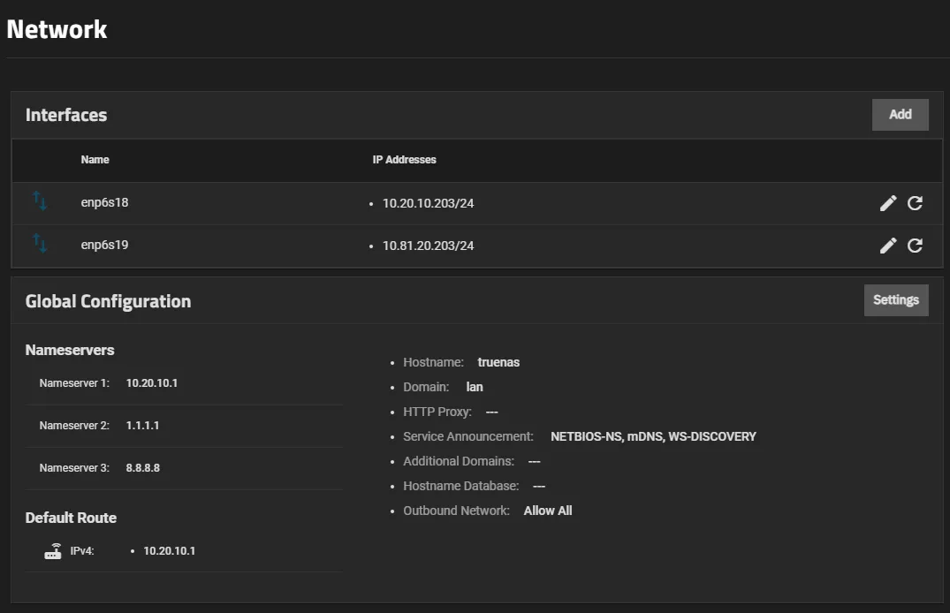Open Settings in Global Configuration
Image resolution: width=950 pixels, height=613 pixels.
tap(896, 299)
